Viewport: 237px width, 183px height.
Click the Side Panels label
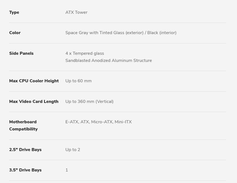(x=21, y=53)
